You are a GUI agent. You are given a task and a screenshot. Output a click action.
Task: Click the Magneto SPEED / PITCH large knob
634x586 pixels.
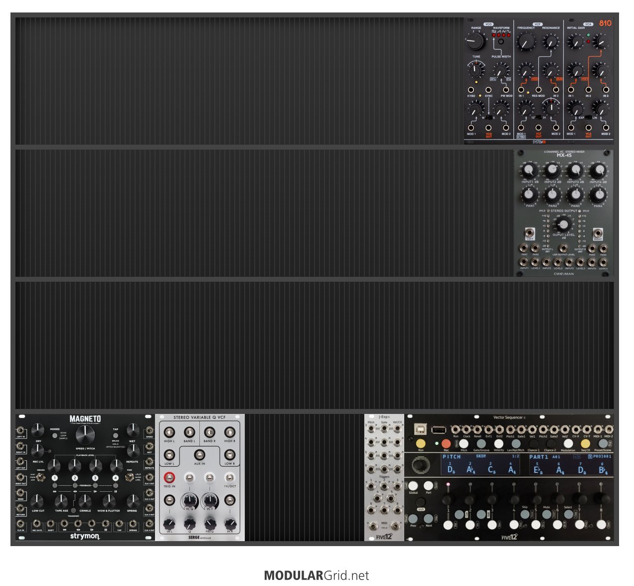click(85, 434)
